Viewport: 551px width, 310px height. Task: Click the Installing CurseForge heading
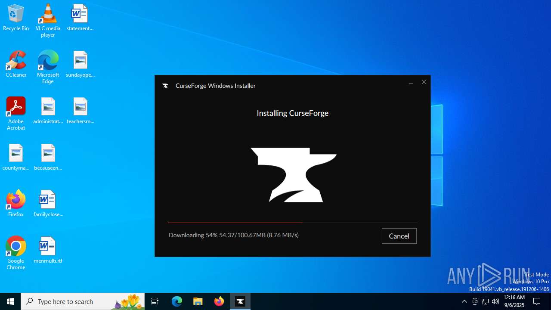[293, 113]
